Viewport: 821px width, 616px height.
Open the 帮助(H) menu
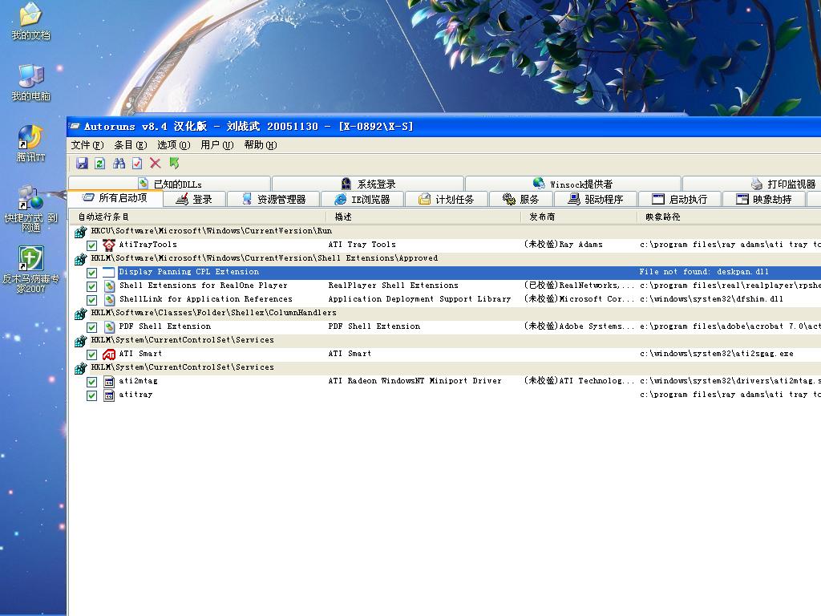260,145
